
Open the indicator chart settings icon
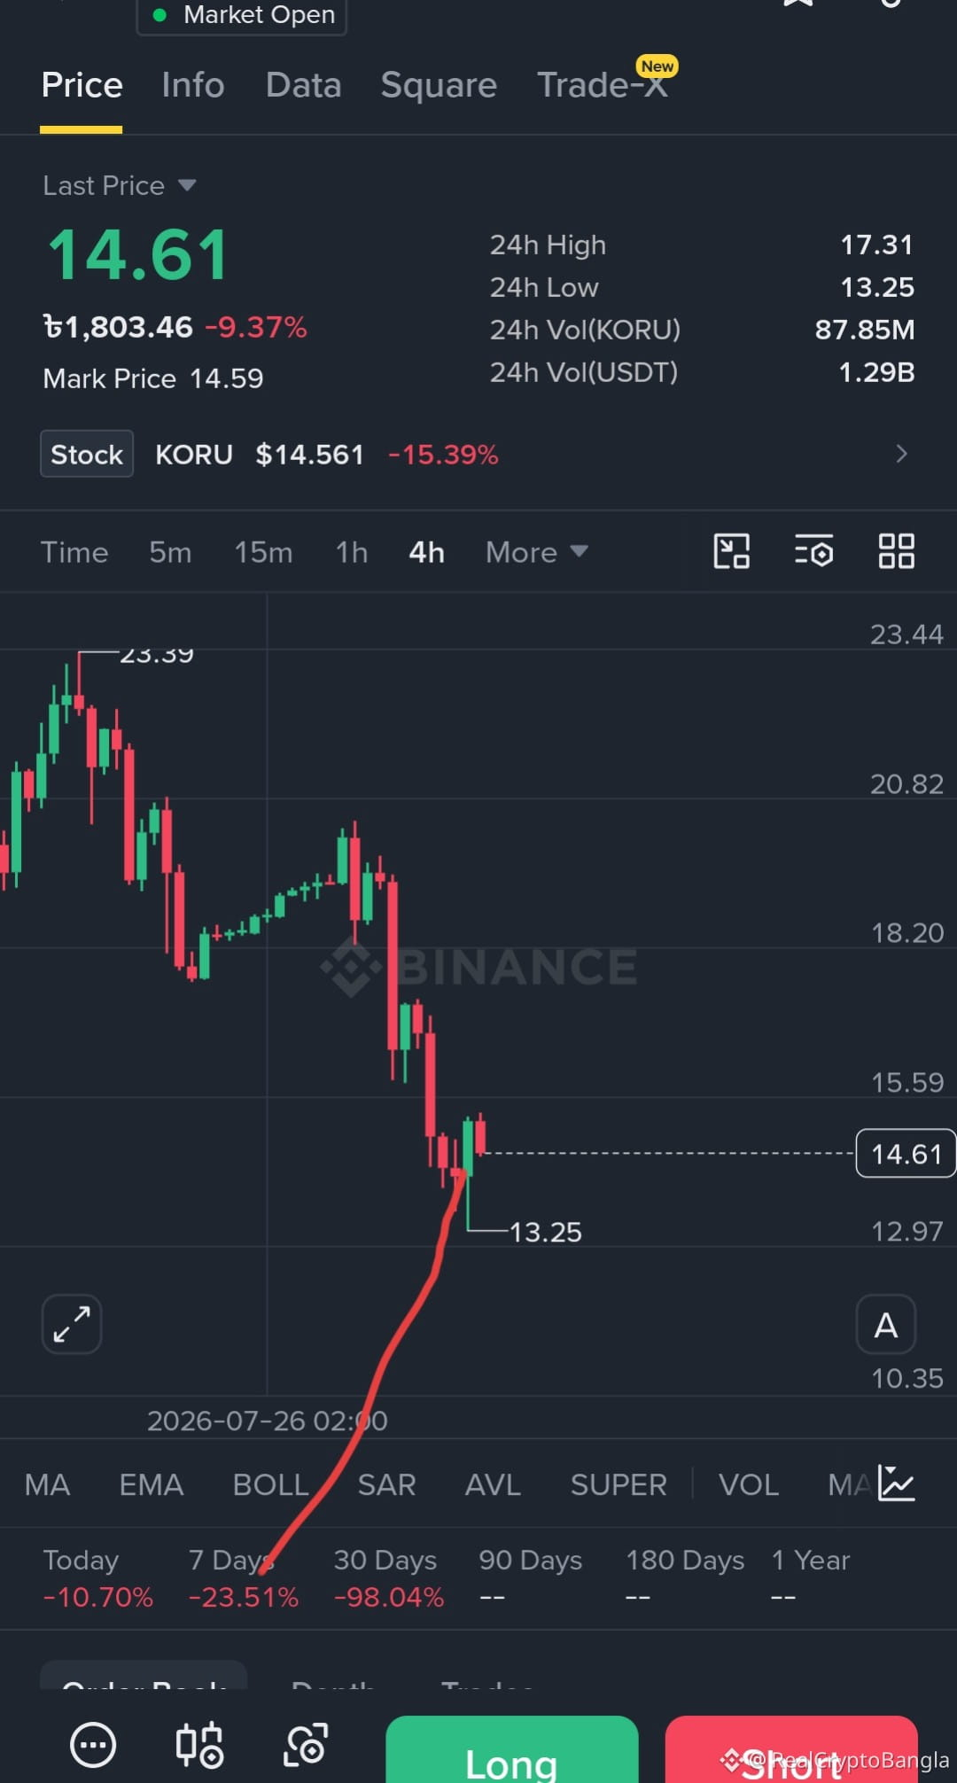click(896, 1483)
